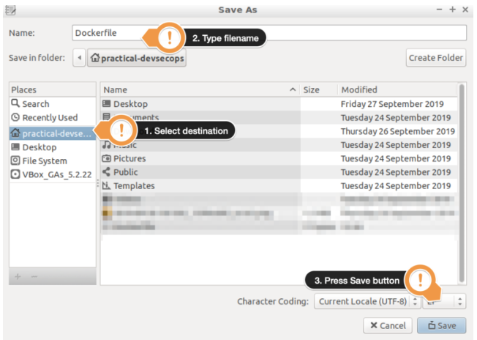Select the Pictures folder row
477x340 pixels.
[279, 158]
